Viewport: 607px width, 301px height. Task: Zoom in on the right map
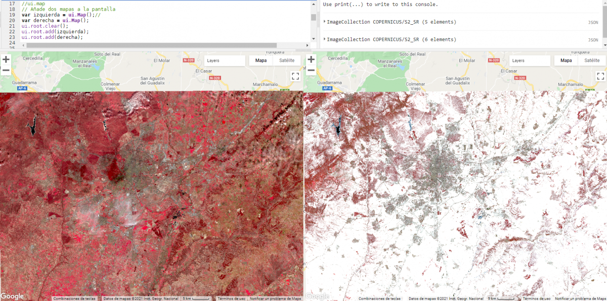[311, 59]
